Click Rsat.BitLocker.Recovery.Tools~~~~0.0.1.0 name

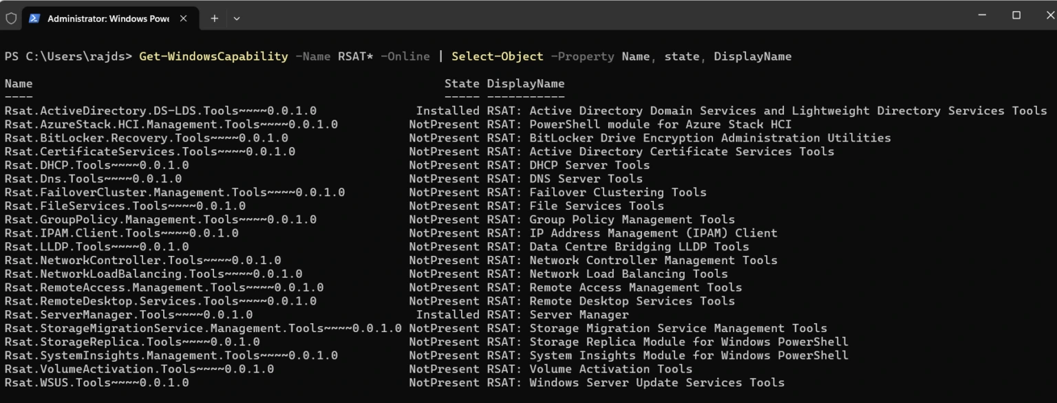point(147,138)
